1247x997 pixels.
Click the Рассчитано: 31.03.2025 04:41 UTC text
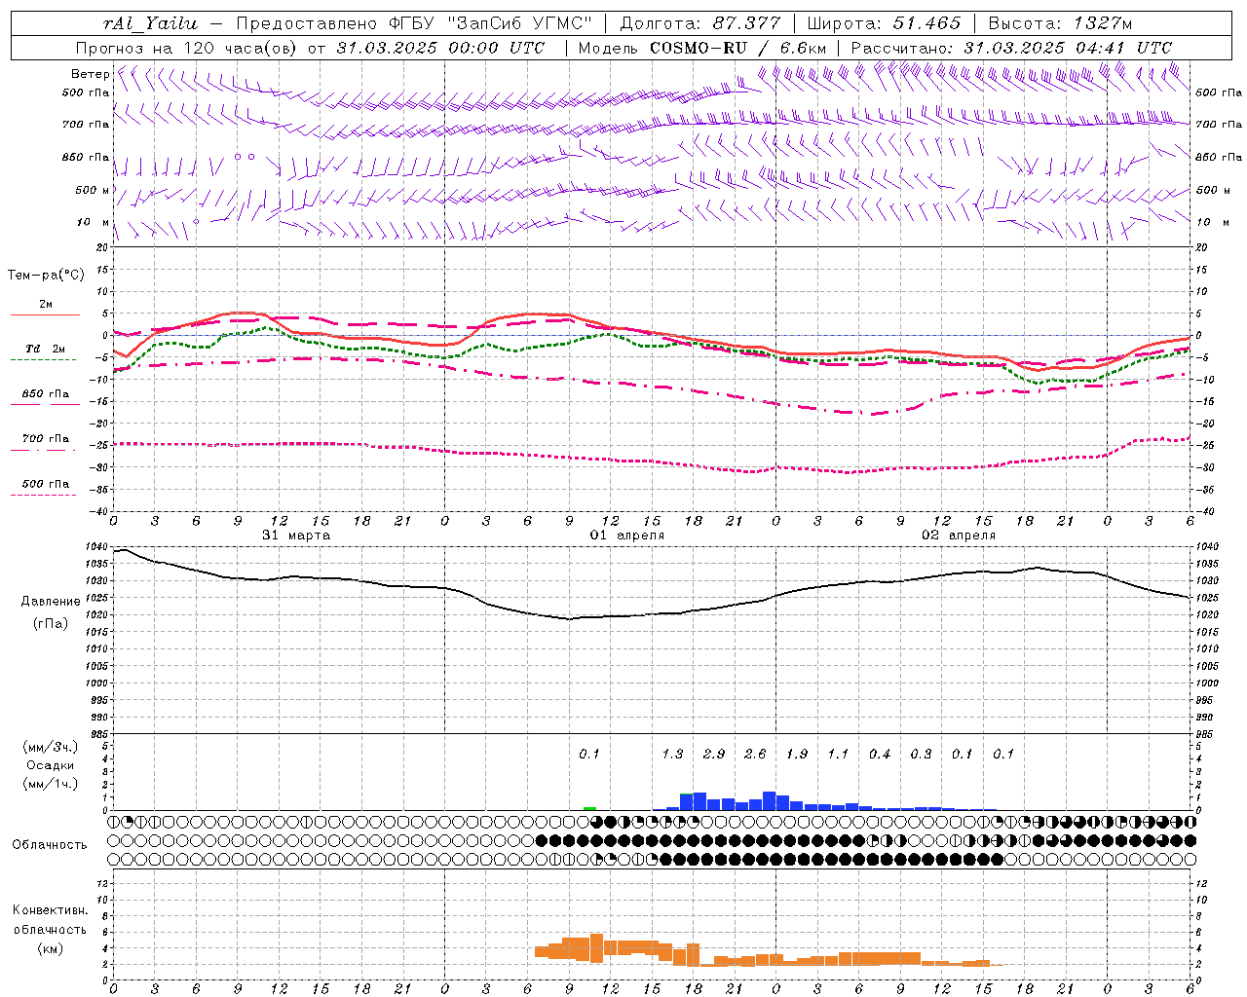pos(1011,48)
